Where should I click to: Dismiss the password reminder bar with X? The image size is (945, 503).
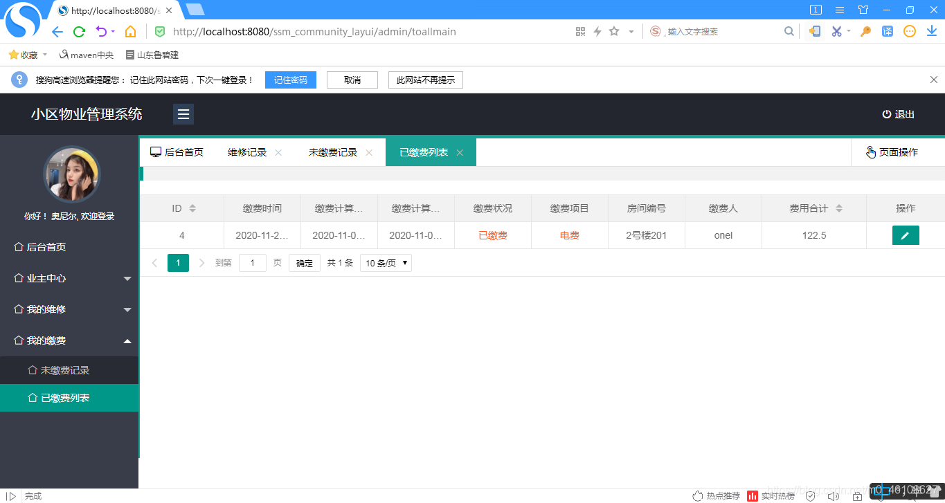pos(933,80)
